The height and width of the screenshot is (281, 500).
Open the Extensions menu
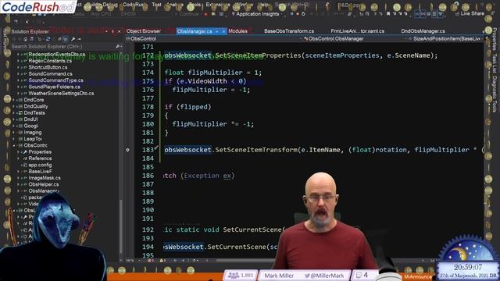(x=218, y=5)
